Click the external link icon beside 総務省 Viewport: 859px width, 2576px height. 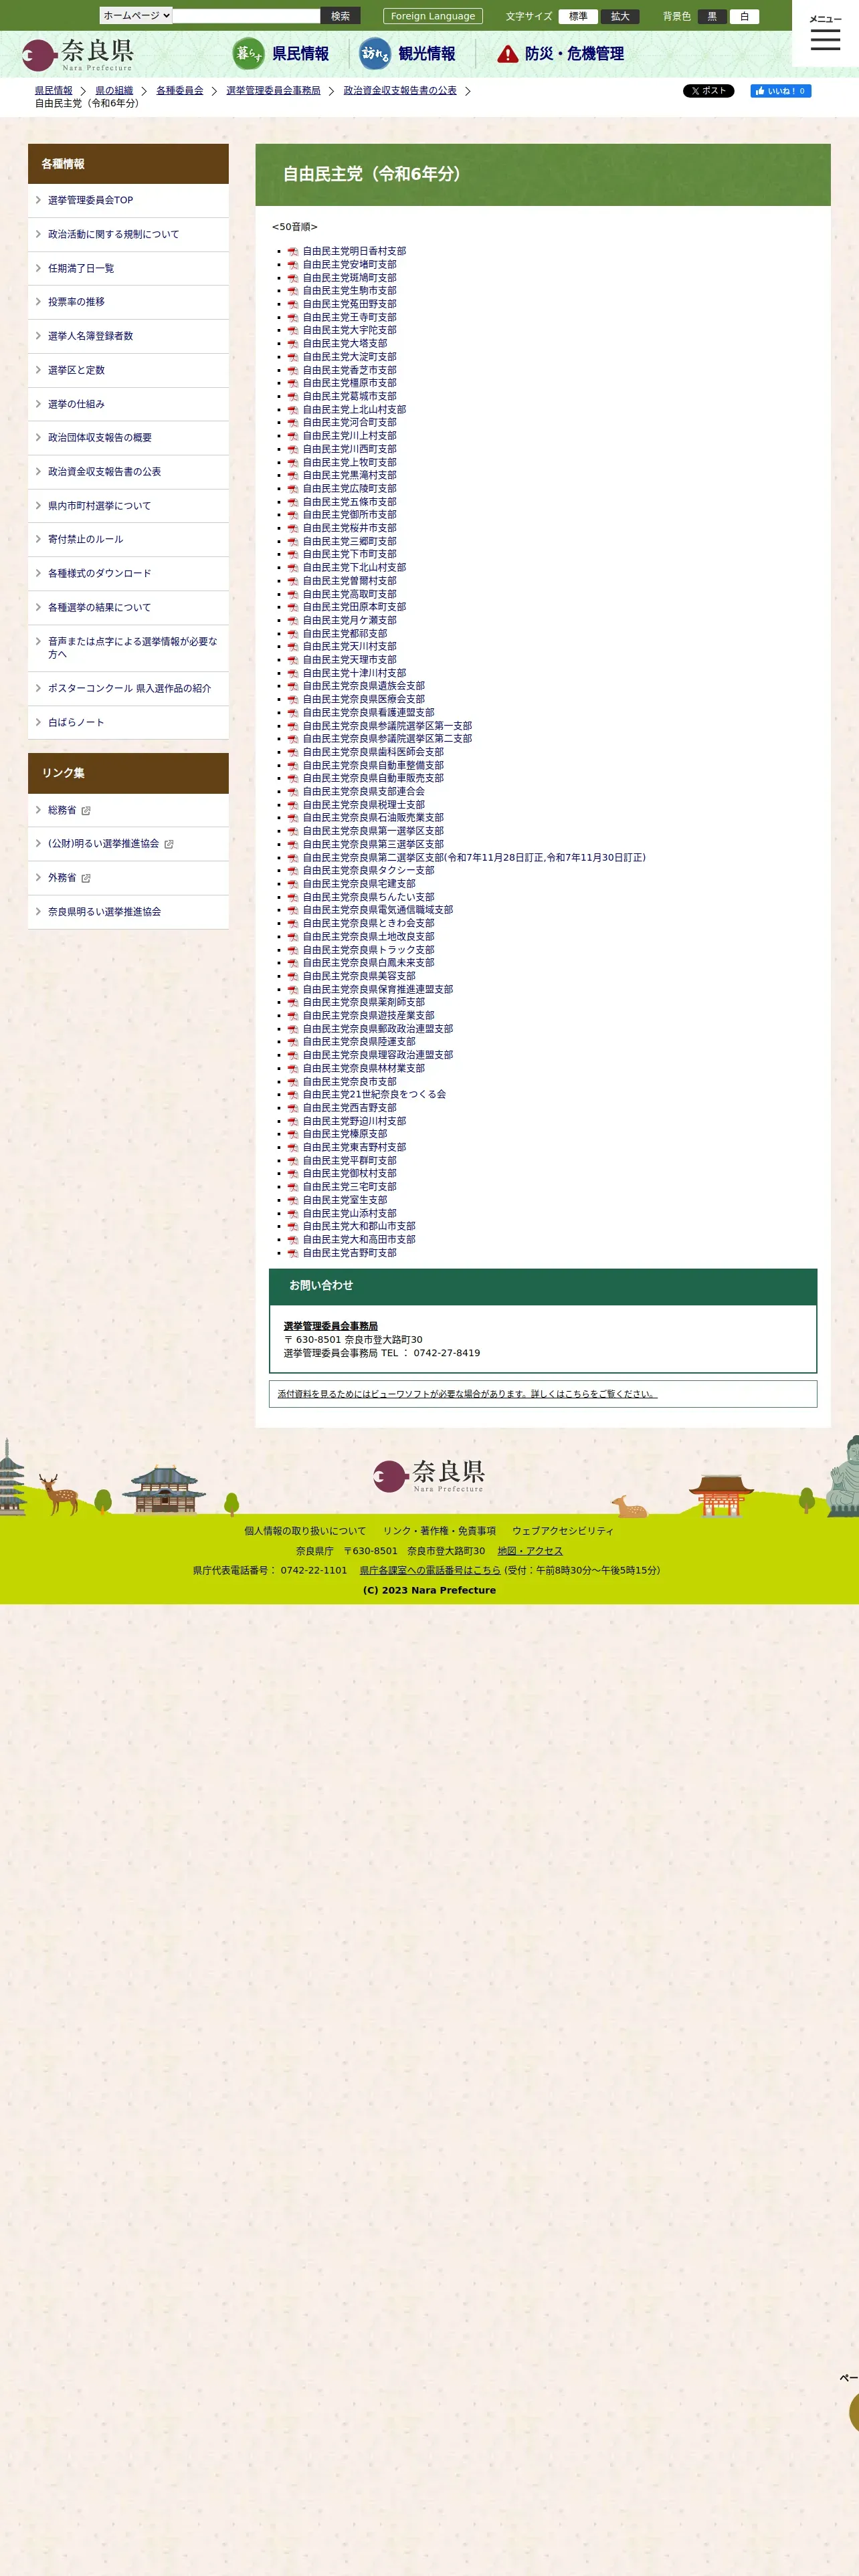(x=86, y=811)
